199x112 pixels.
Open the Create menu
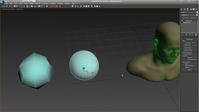click(x=26, y=4)
